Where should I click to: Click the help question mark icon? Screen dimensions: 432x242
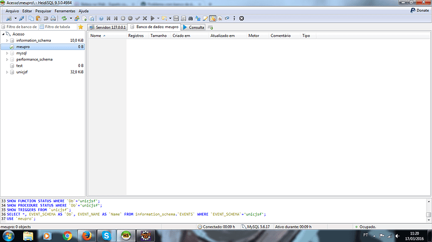(x=101, y=18)
